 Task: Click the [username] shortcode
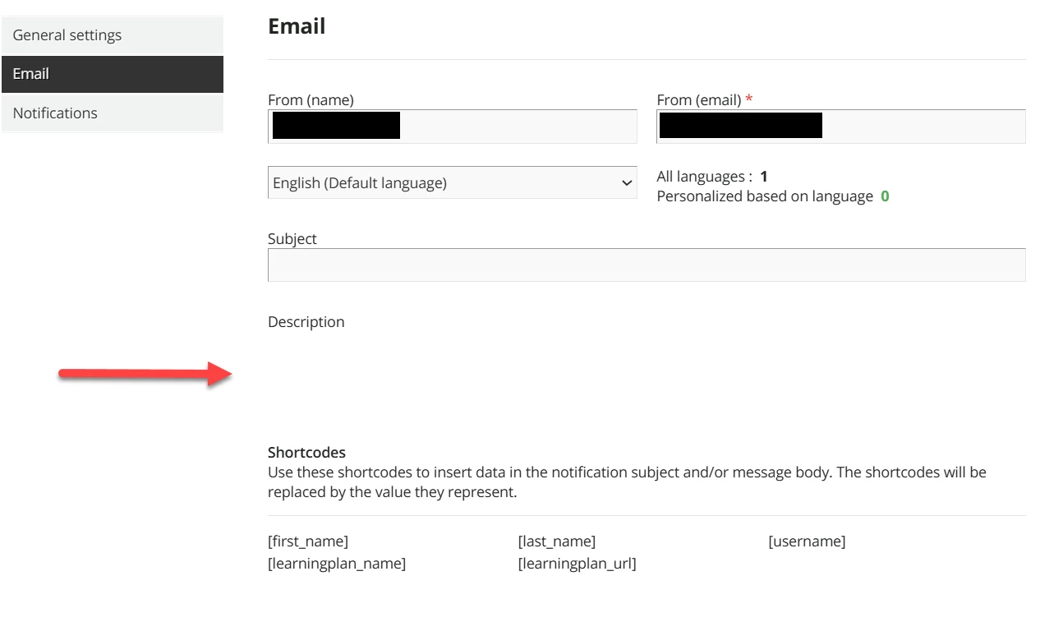pos(807,541)
